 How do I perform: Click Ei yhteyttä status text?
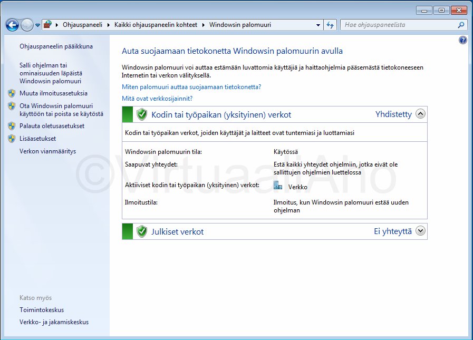pyautogui.click(x=393, y=231)
